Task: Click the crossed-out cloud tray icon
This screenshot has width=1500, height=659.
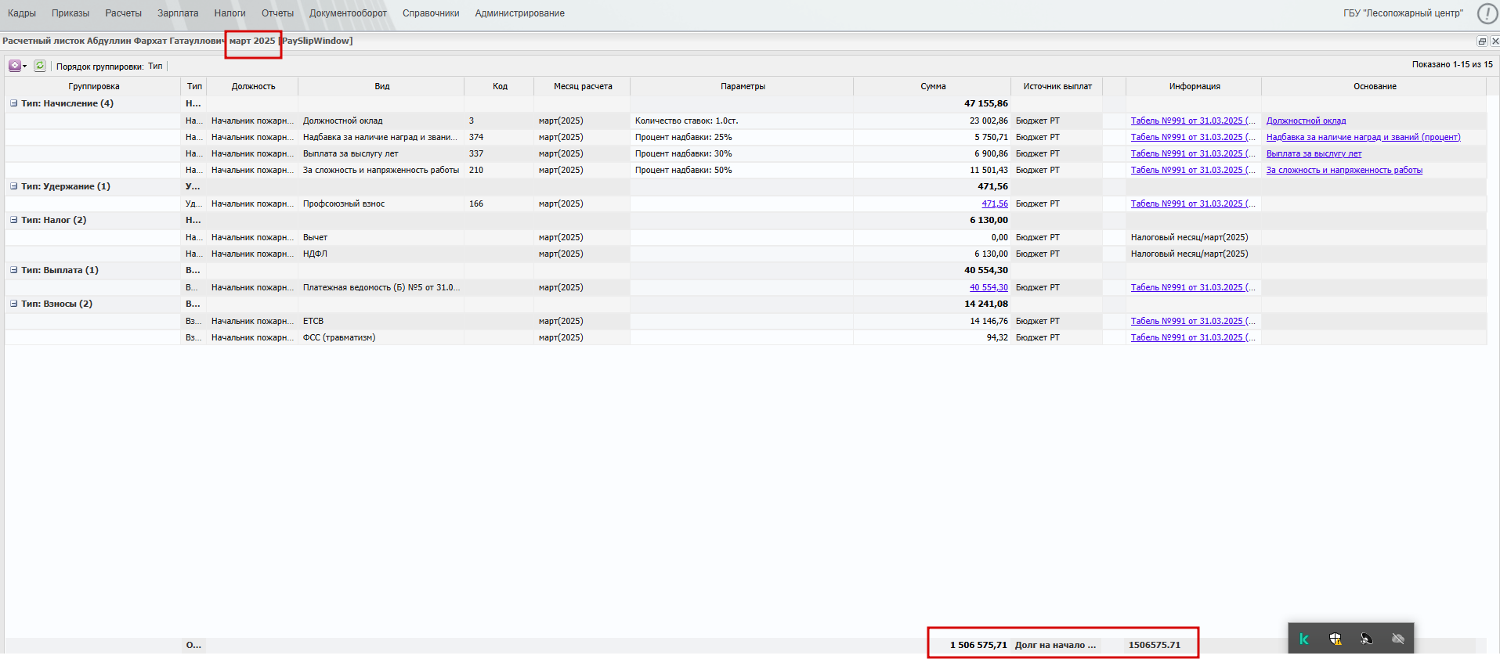Action: pos(1398,639)
